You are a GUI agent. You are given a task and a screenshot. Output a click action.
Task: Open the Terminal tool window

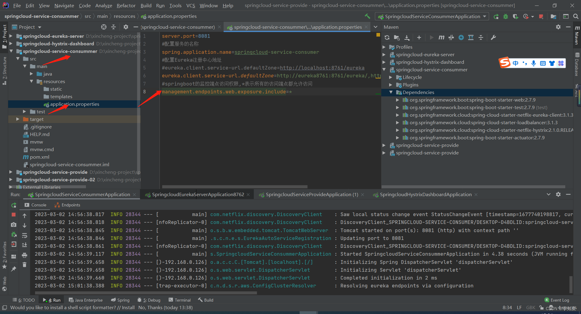coord(180,300)
